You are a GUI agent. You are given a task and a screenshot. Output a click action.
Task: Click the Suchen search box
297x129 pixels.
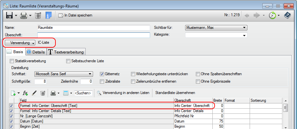click(x=84, y=93)
